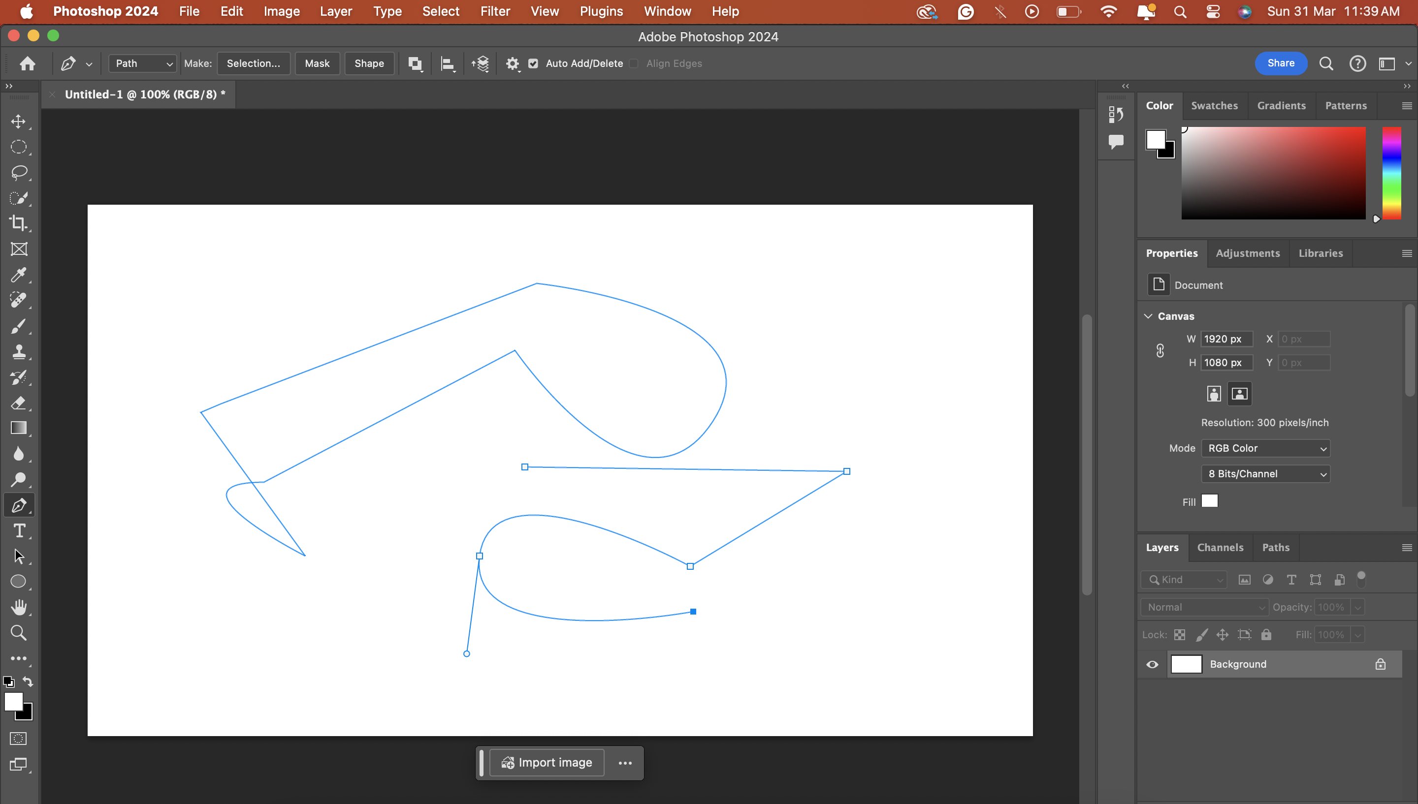The image size is (1418, 804).
Task: Open the Path mode dropdown
Action: tap(141, 63)
